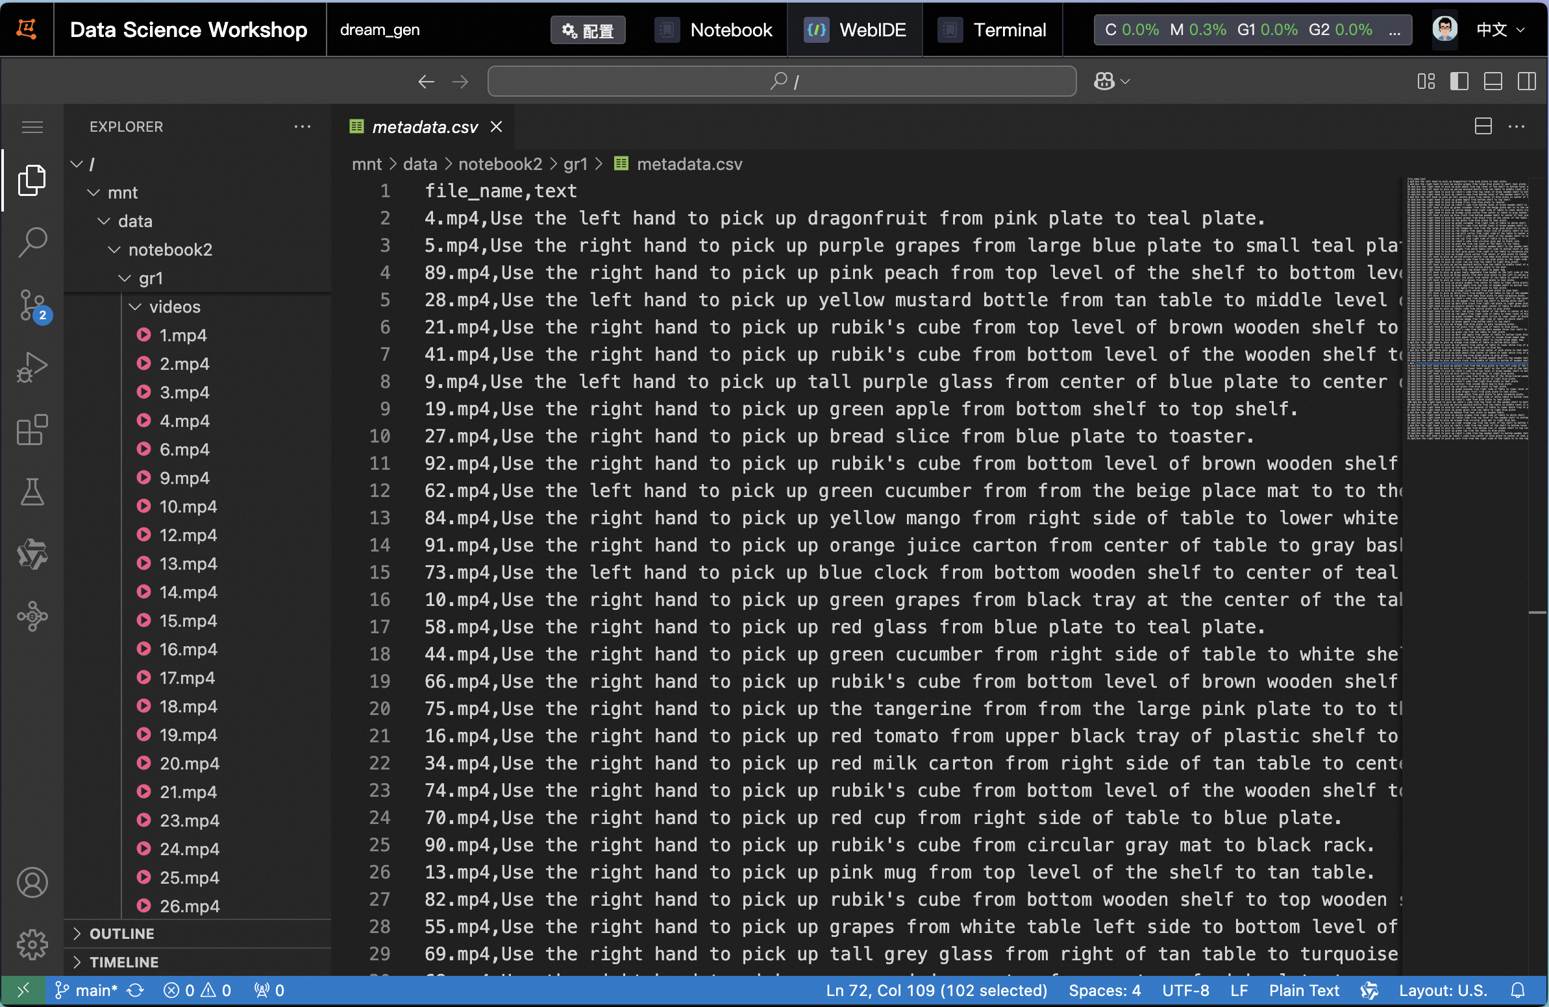
Task: Open the Search view in the activity bar
Action: [x=32, y=242]
